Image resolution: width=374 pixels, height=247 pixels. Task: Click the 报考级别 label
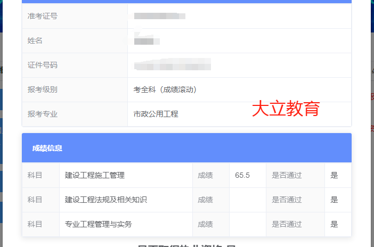pos(43,89)
